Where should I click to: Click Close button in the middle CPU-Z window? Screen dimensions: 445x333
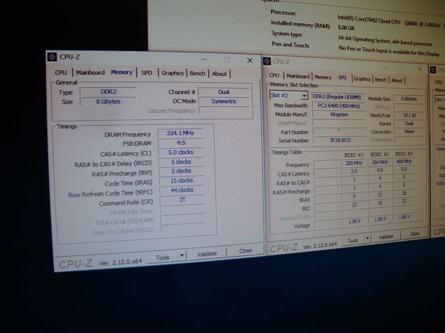[414, 234]
